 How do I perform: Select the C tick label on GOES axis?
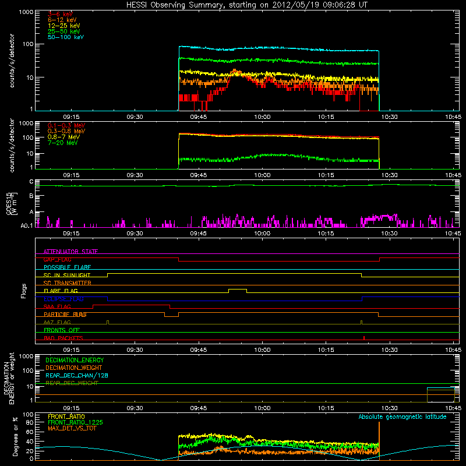(31, 182)
